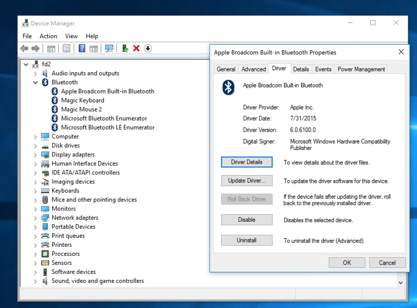Viewport: 417px width, 308px height.
Task: Select Microsoft Bluetooth LE Enumerator
Action: pos(108,127)
